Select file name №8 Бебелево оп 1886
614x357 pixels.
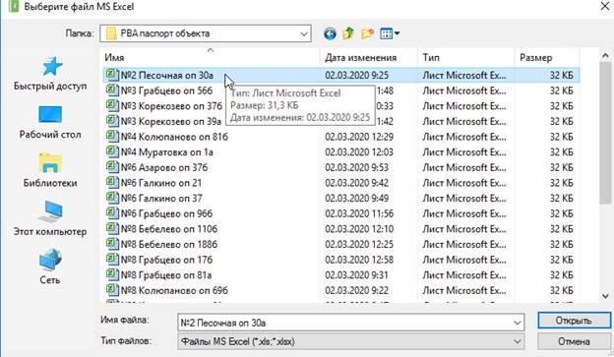point(169,244)
